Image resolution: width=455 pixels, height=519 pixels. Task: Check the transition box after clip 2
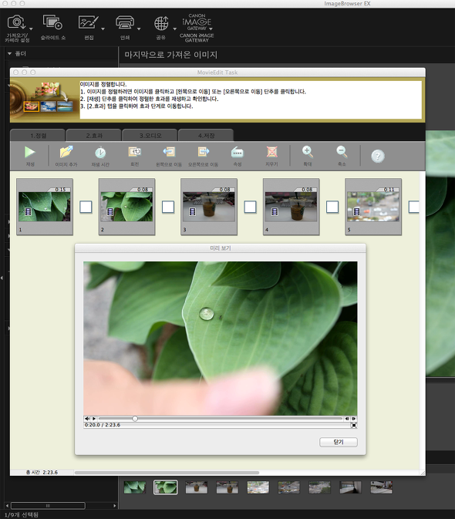pos(168,207)
